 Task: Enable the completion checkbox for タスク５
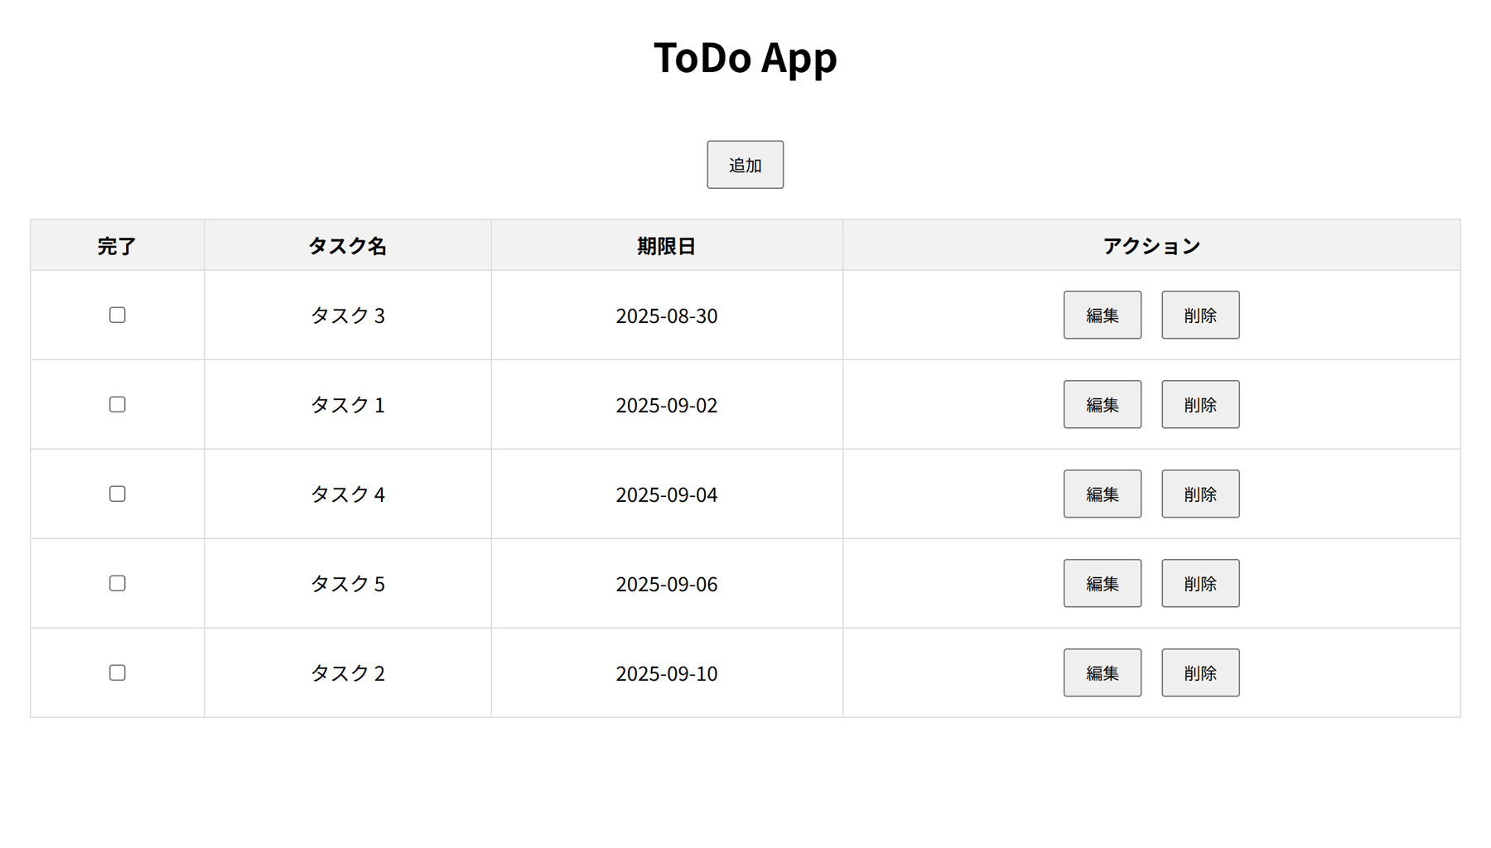[116, 583]
